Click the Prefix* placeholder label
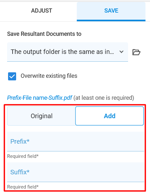 [20, 141]
